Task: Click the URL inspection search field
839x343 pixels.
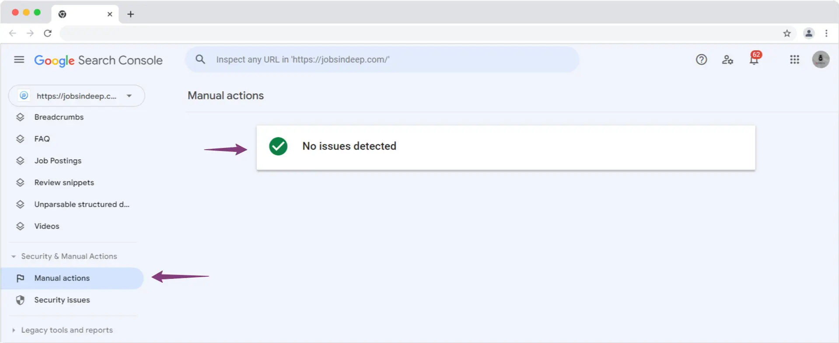Action: pos(385,60)
